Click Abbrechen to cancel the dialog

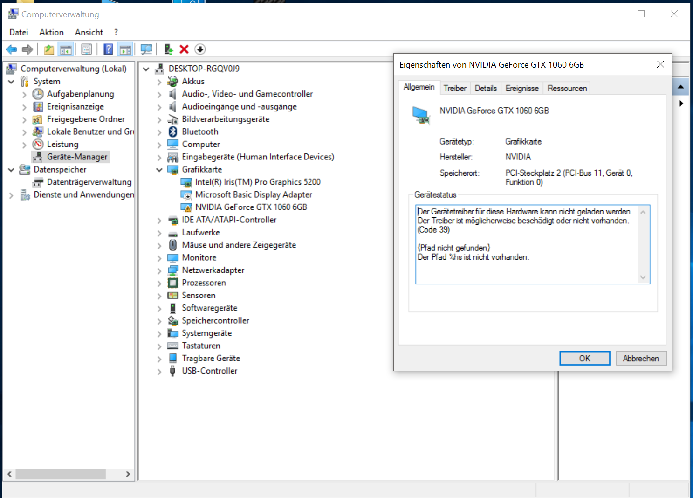click(641, 358)
